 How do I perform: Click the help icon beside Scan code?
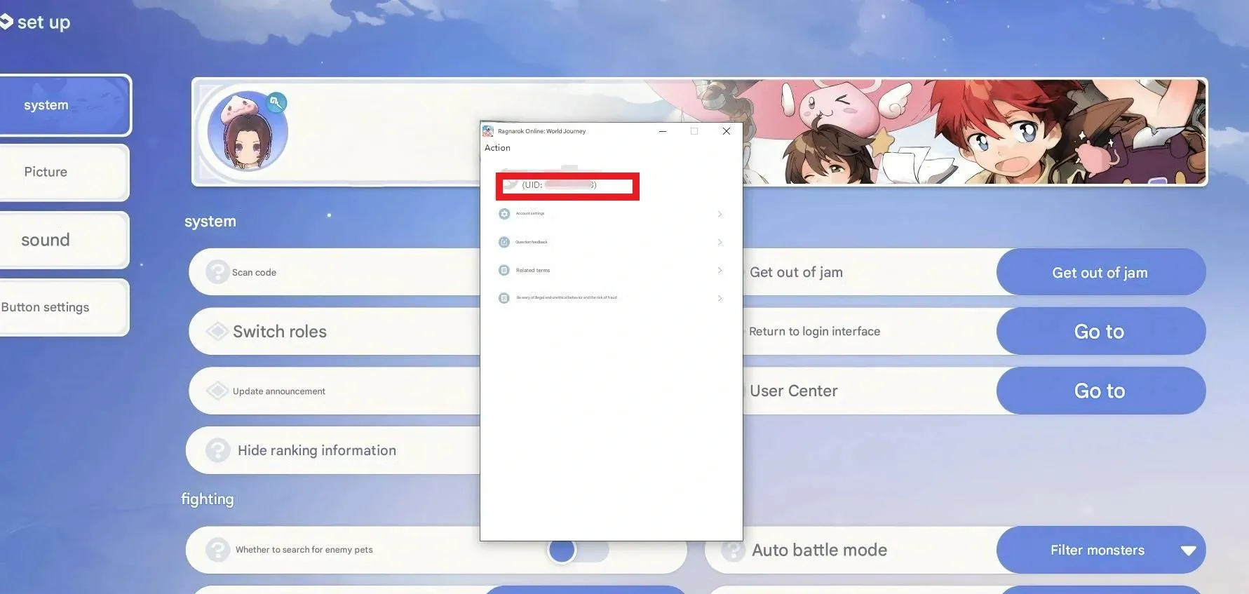pyautogui.click(x=217, y=272)
